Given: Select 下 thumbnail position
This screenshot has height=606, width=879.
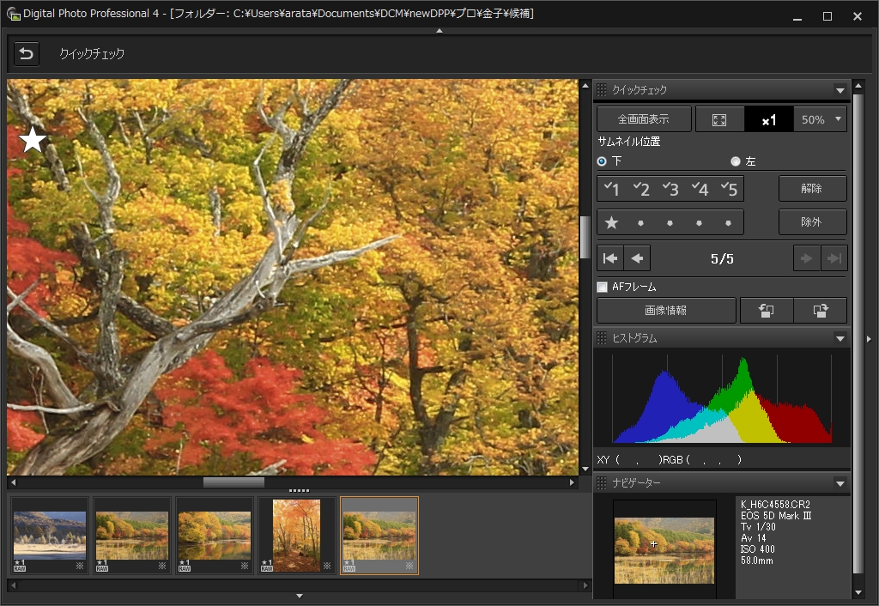Looking at the screenshot, I should pos(603,161).
